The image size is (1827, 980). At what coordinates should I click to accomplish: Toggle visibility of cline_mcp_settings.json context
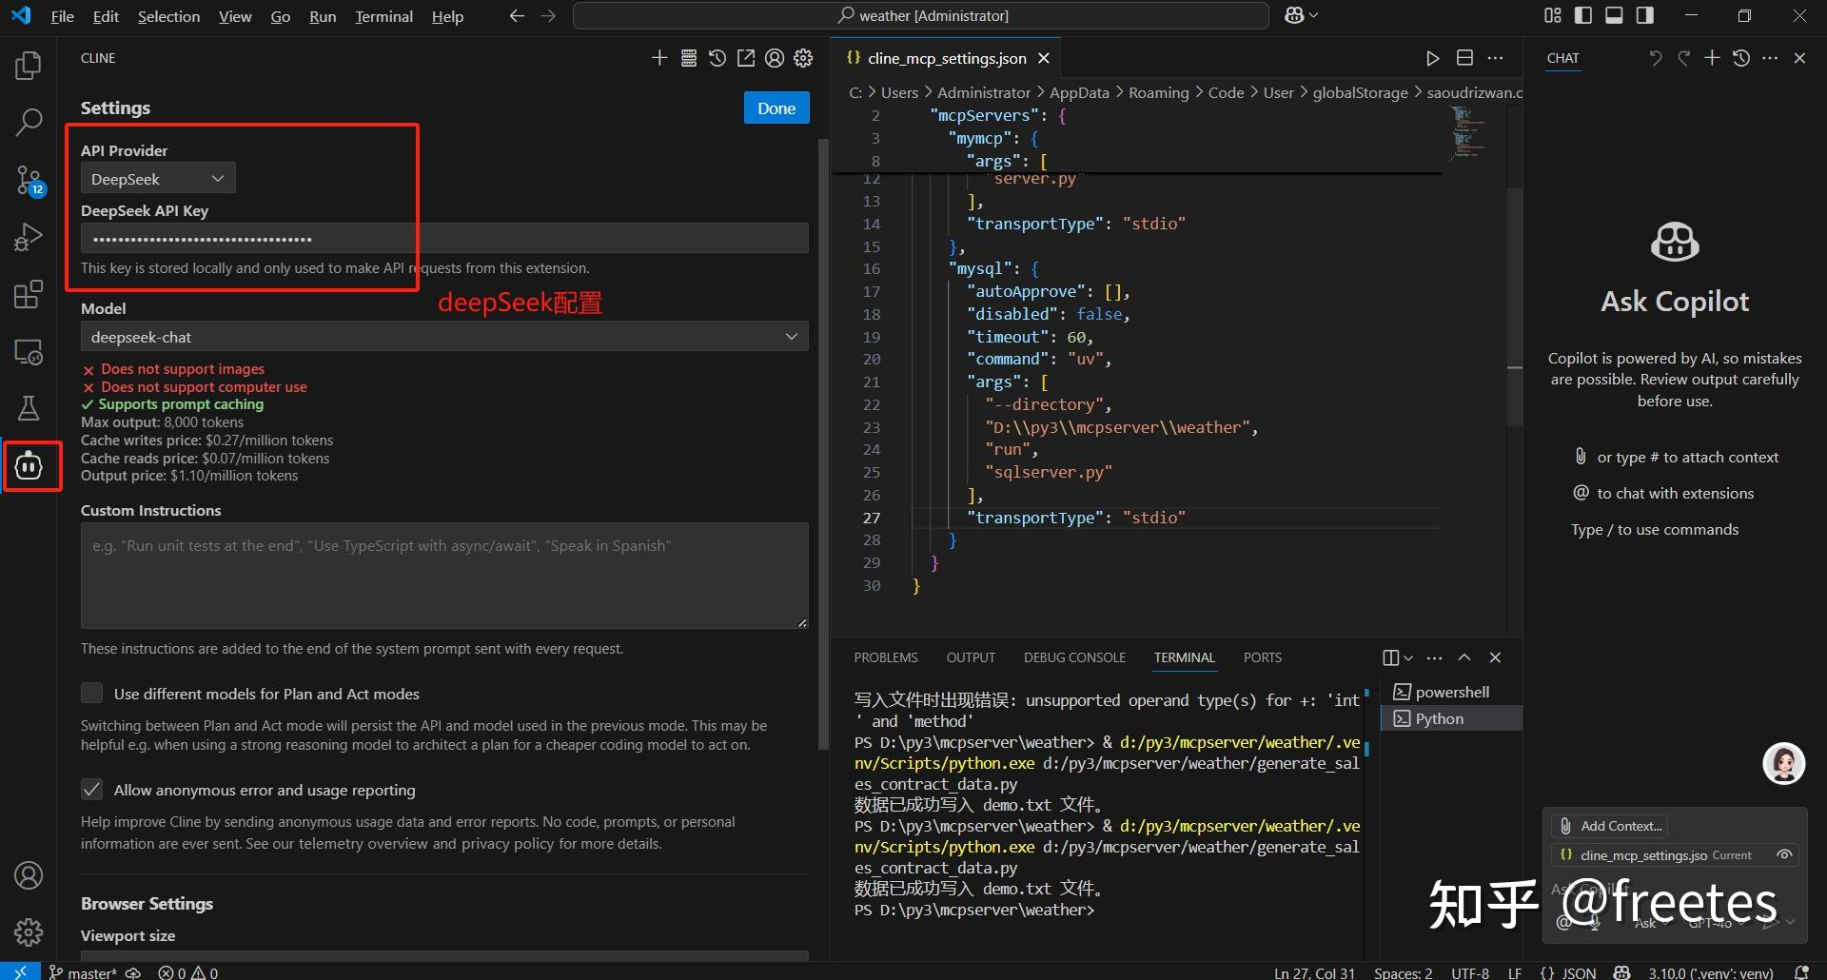(x=1784, y=854)
